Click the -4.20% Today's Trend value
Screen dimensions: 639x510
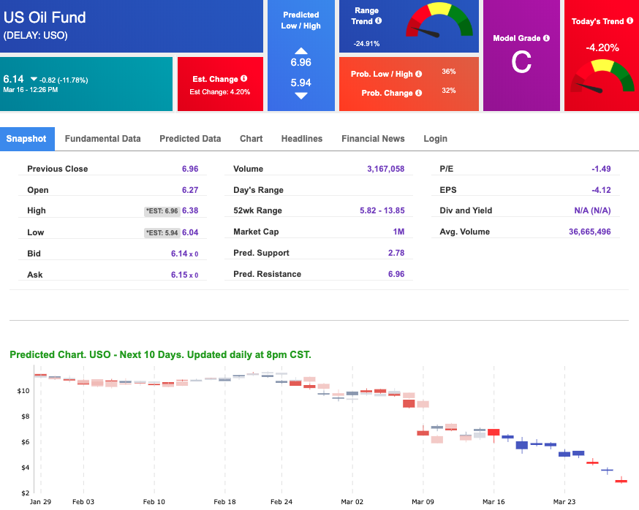[602, 47]
